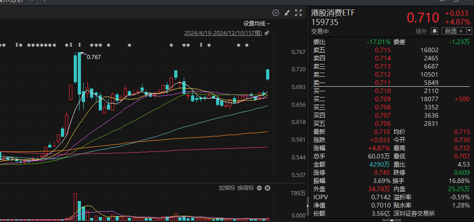Screen dimensions: 474x222
Task: Click the pin icon beside date range
Action: tap(267, 33)
